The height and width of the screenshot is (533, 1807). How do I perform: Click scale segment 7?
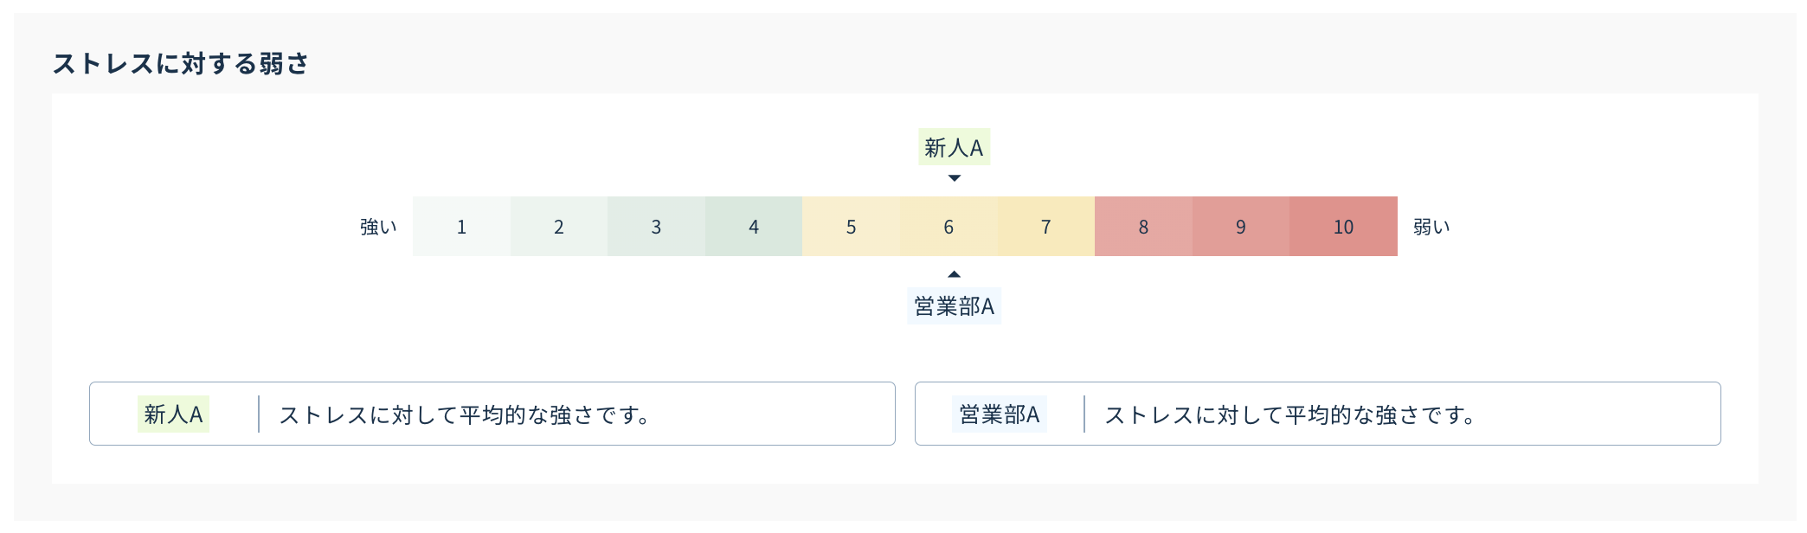pyautogui.click(x=1046, y=226)
